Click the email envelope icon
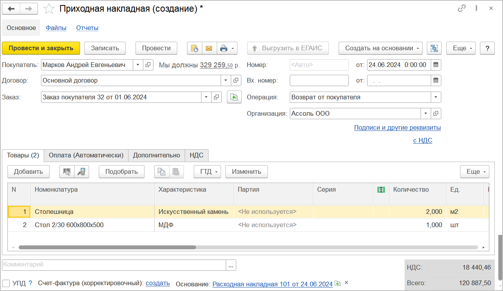This screenshot has height=291, width=503. (x=209, y=48)
